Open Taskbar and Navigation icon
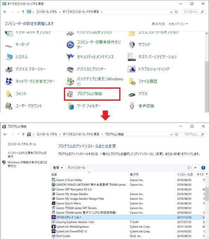The width and height of the screenshot is (209, 239). coord(132,57)
